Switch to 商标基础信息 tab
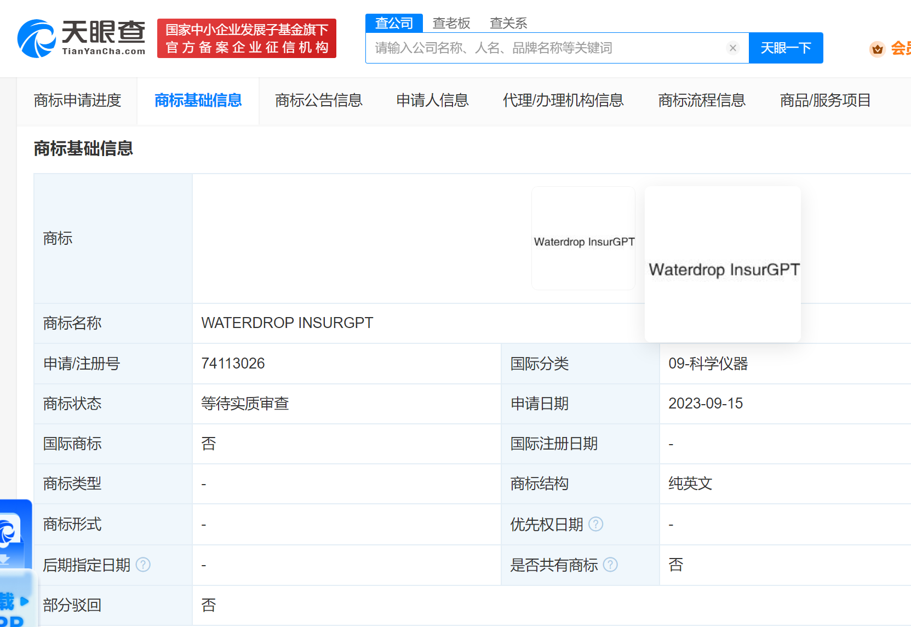This screenshot has height=627, width=911. (x=198, y=101)
